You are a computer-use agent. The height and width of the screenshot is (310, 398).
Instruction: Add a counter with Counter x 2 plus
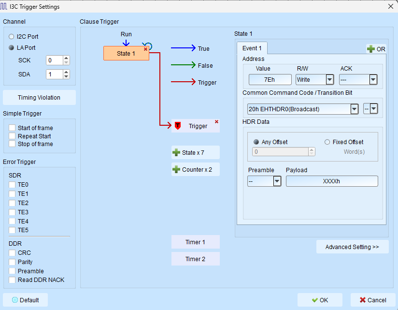click(x=176, y=169)
